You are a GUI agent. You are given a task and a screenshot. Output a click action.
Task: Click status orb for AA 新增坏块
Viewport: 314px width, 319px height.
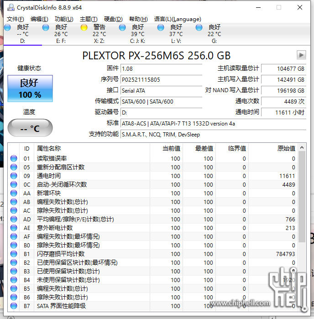click(x=14, y=193)
